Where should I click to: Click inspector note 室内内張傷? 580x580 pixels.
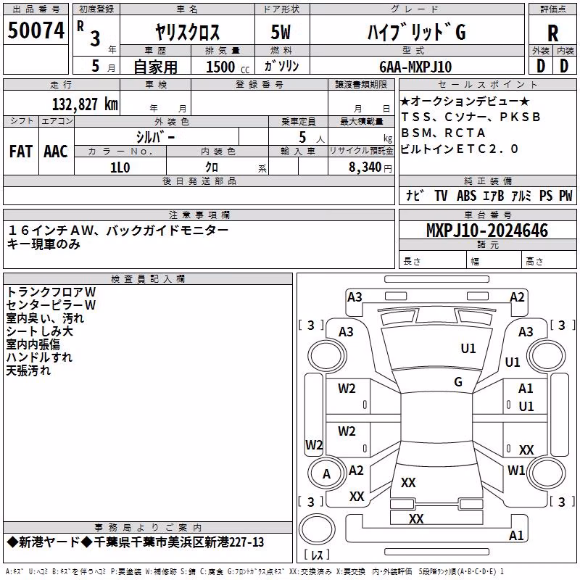[33, 344]
